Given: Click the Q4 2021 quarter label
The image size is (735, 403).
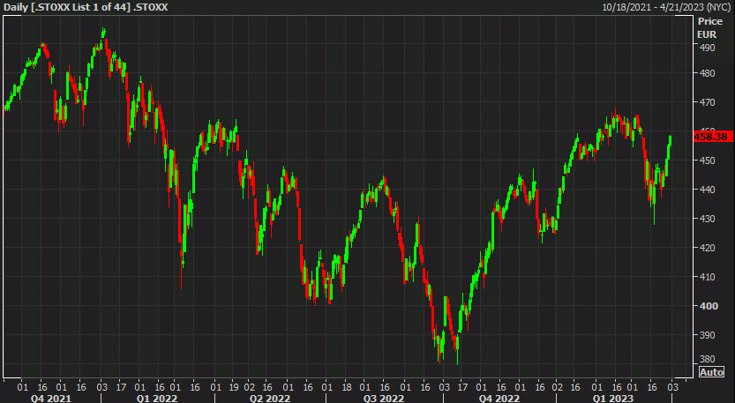Looking at the screenshot, I should tap(50, 399).
